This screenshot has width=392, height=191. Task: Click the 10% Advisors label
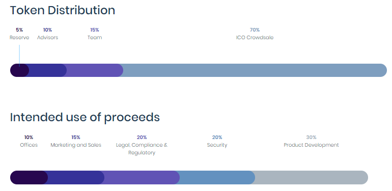[x=47, y=34]
